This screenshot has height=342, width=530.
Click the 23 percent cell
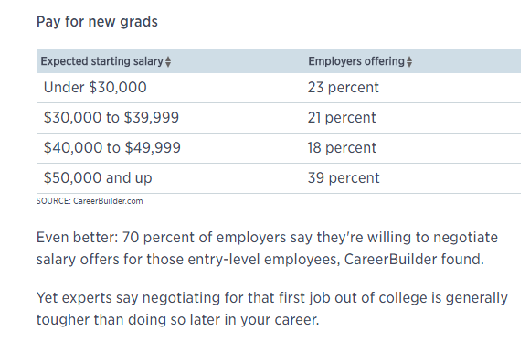pos(343,88)
